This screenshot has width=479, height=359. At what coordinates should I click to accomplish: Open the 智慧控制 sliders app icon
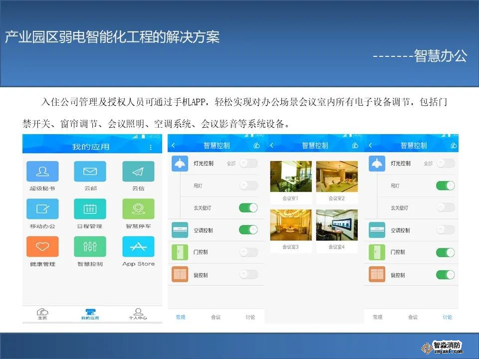pos(90,246)
